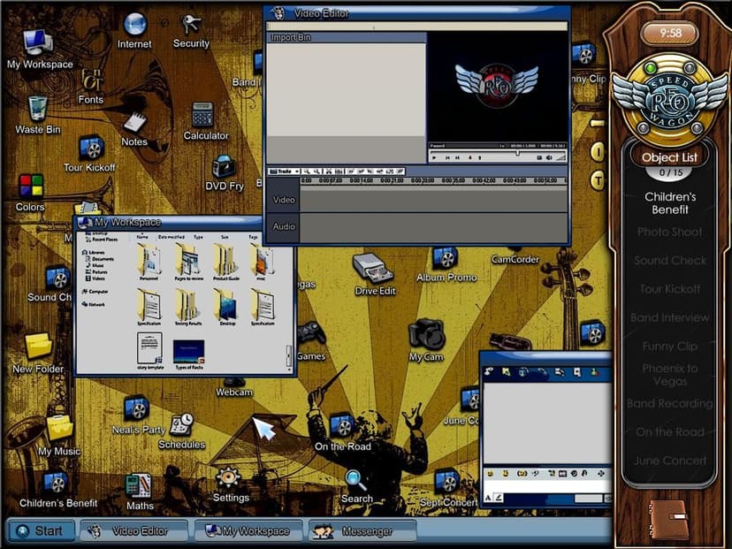Click the Children's Benefit film reel icon
The width and height of the screenshot is (732, 549).
(x=56, y=484)
